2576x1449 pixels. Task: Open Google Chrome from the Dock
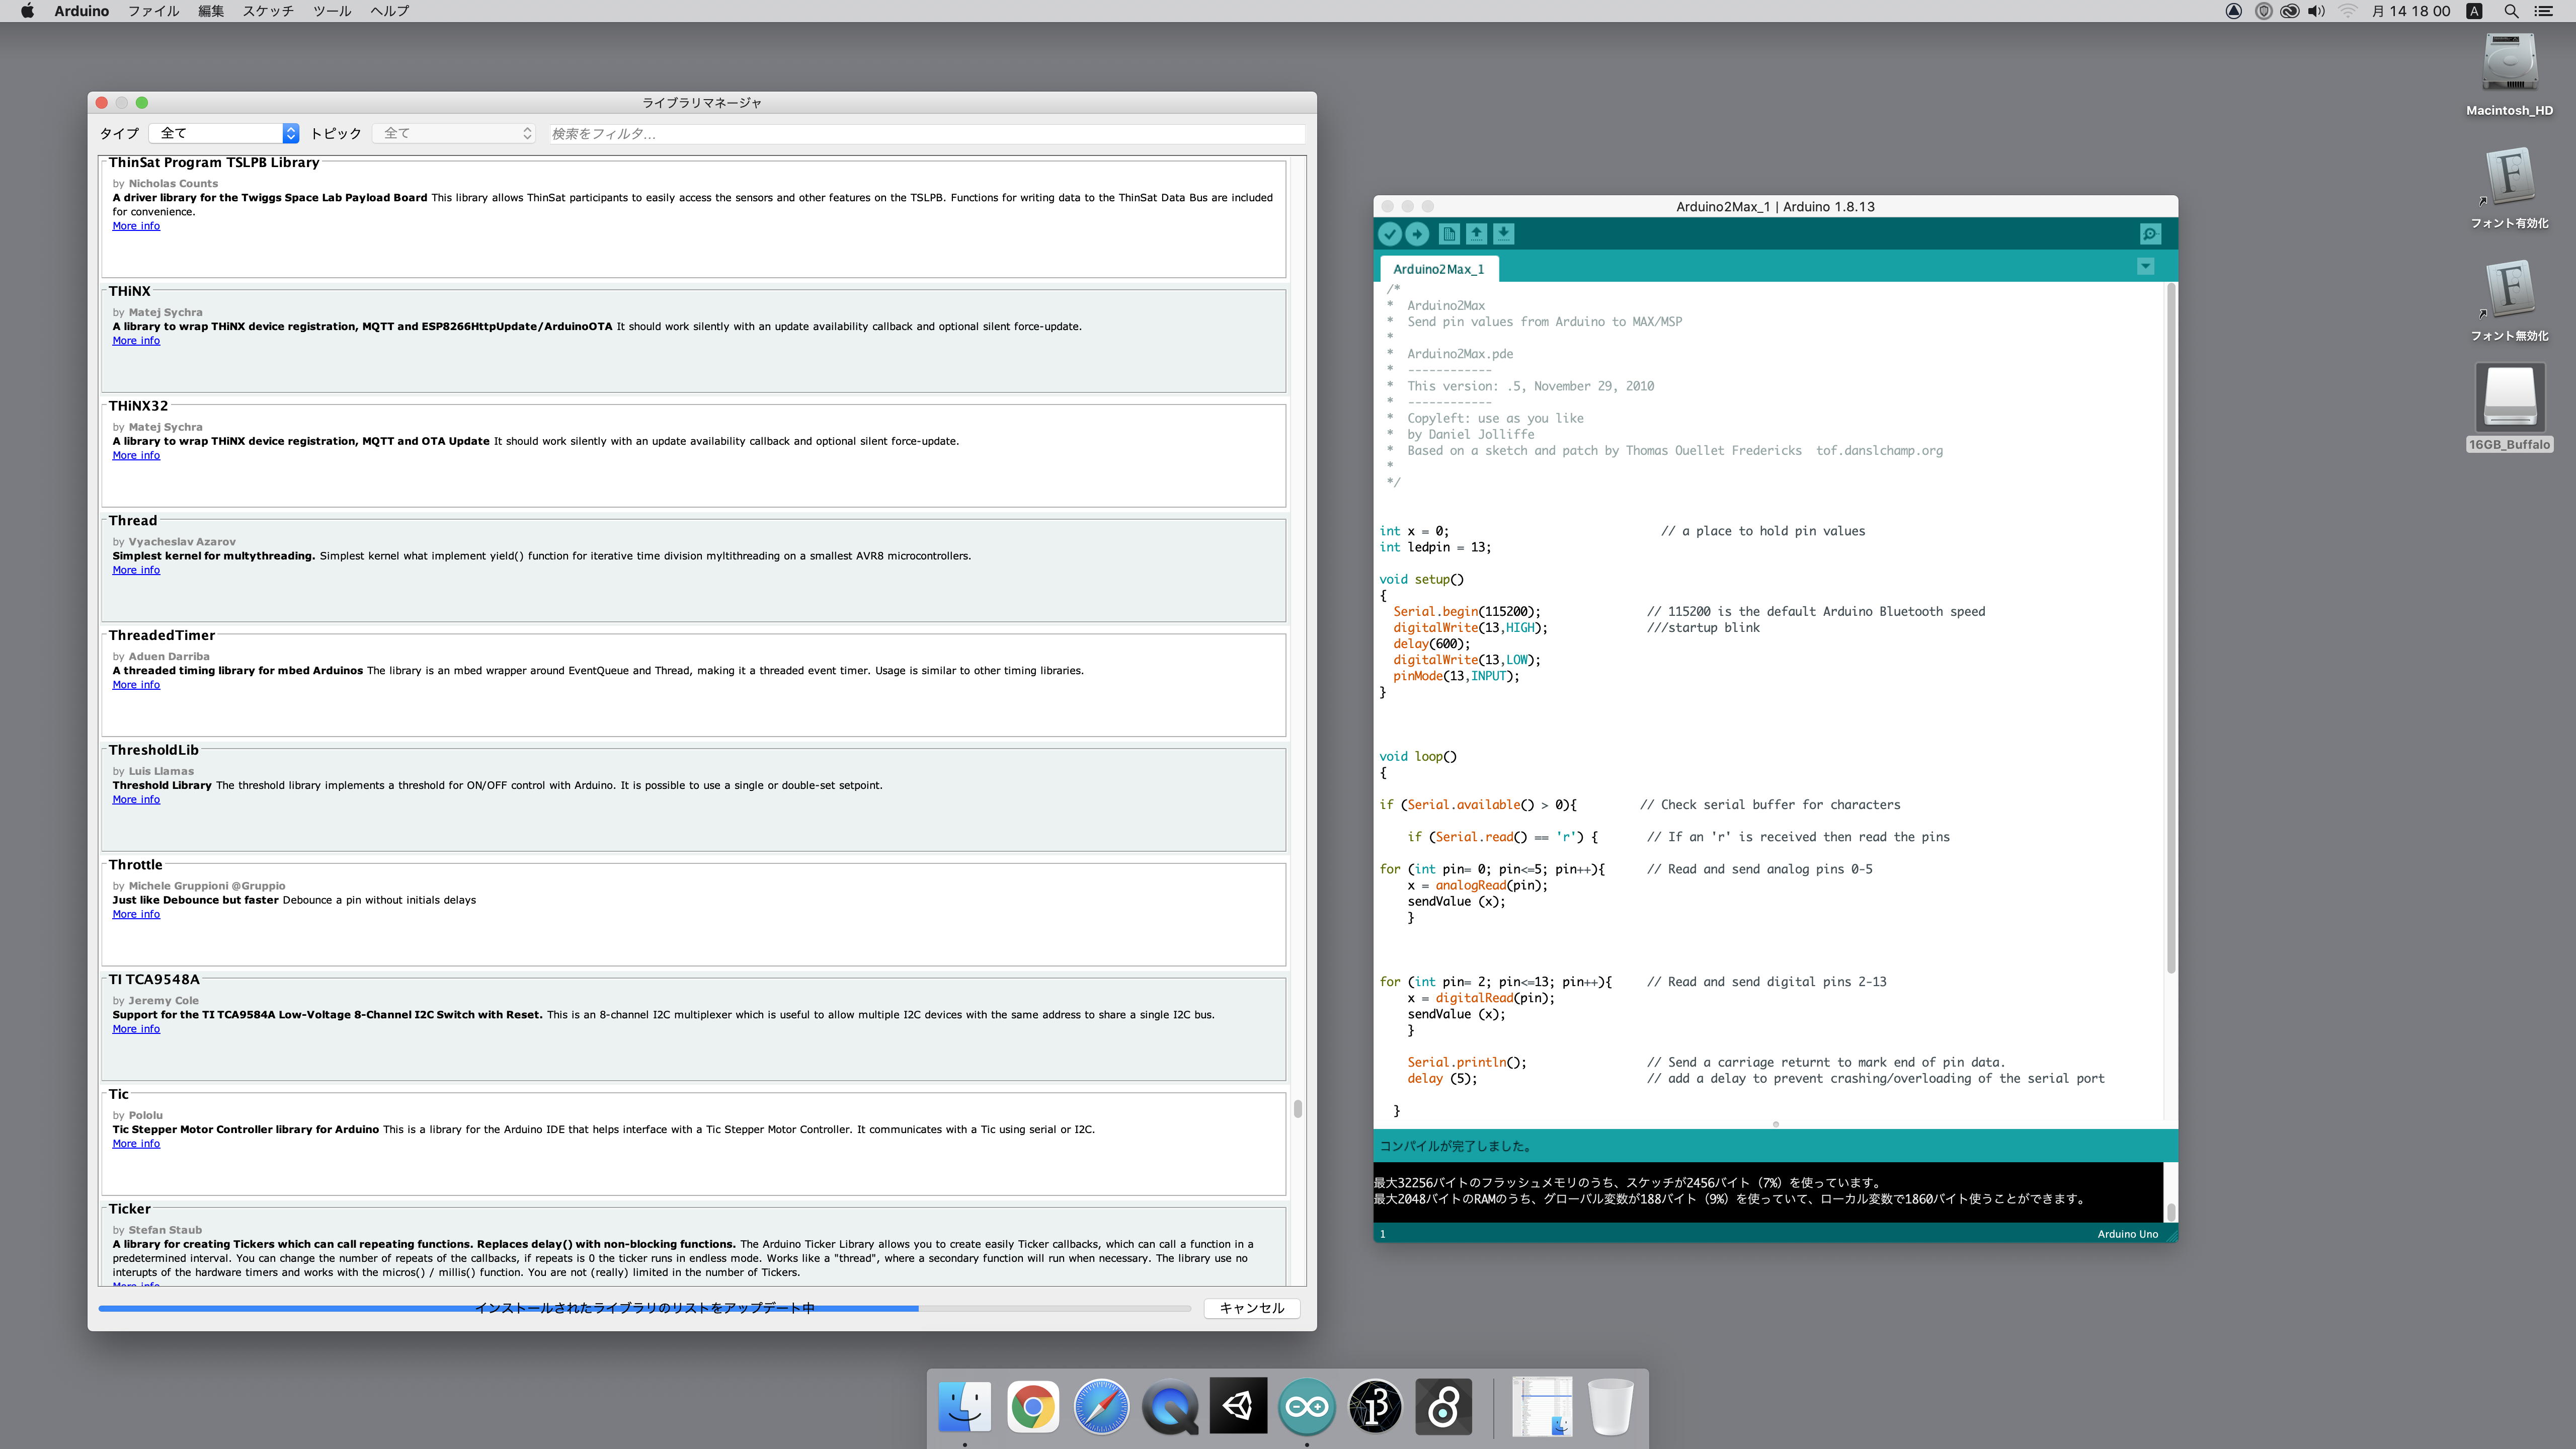(1033, 1407)
